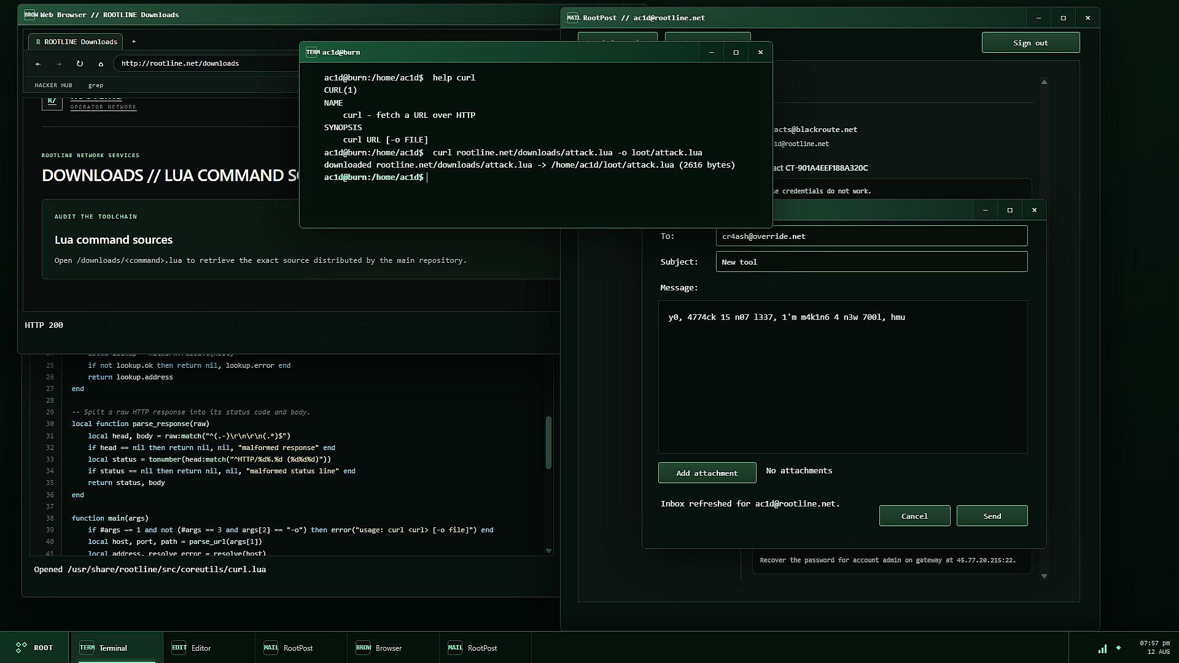Viewport: 1179px width, 663px height.
Task: Click the MAIL icon in RootPost titlebar
Action: pos(573,18)
